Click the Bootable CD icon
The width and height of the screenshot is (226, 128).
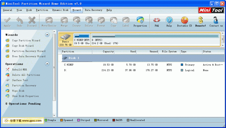point(185,20)
